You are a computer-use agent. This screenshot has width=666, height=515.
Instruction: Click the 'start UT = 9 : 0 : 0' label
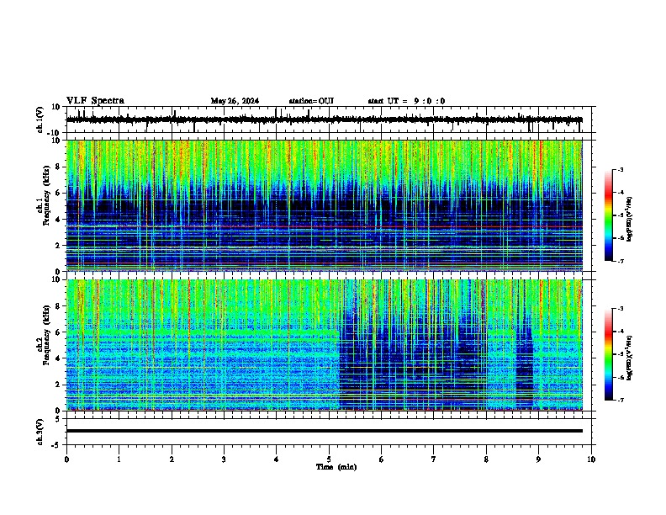coord(406,101)
